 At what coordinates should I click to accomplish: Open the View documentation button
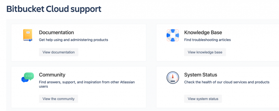point(59,52)
